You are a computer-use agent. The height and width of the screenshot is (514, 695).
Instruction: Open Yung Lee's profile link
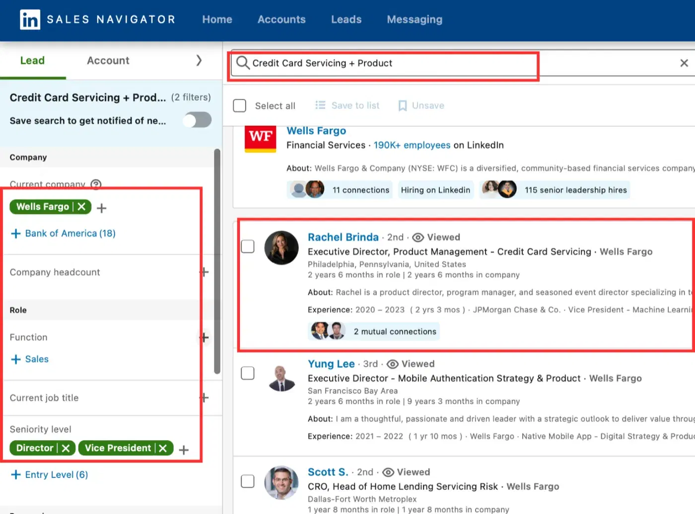pos(331,364)
